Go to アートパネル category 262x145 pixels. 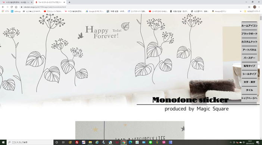pos(249,50)
